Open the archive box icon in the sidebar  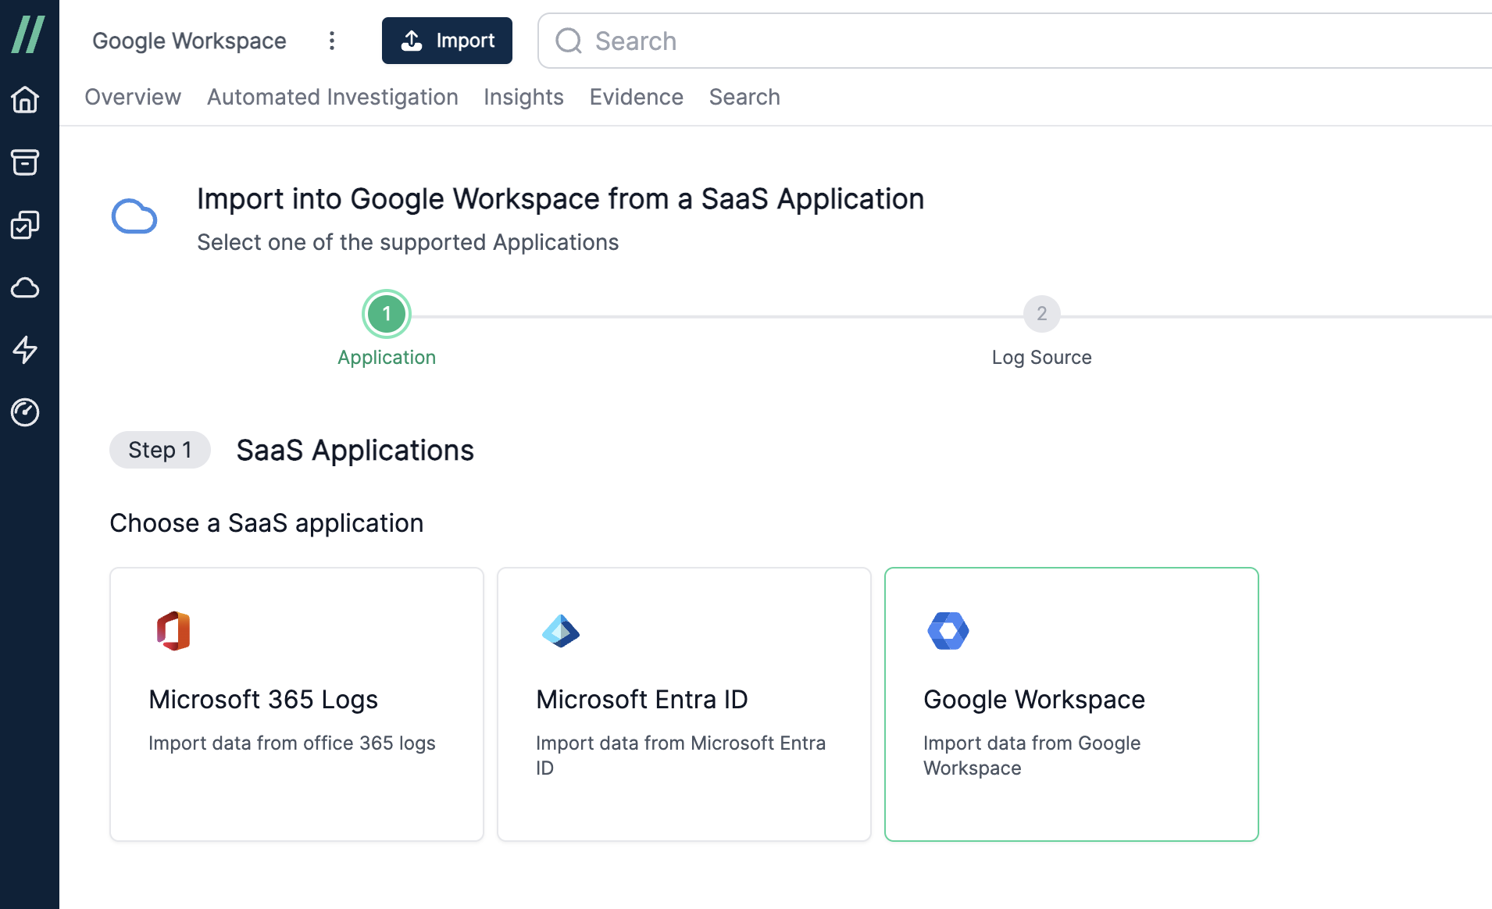coord(25,162)
